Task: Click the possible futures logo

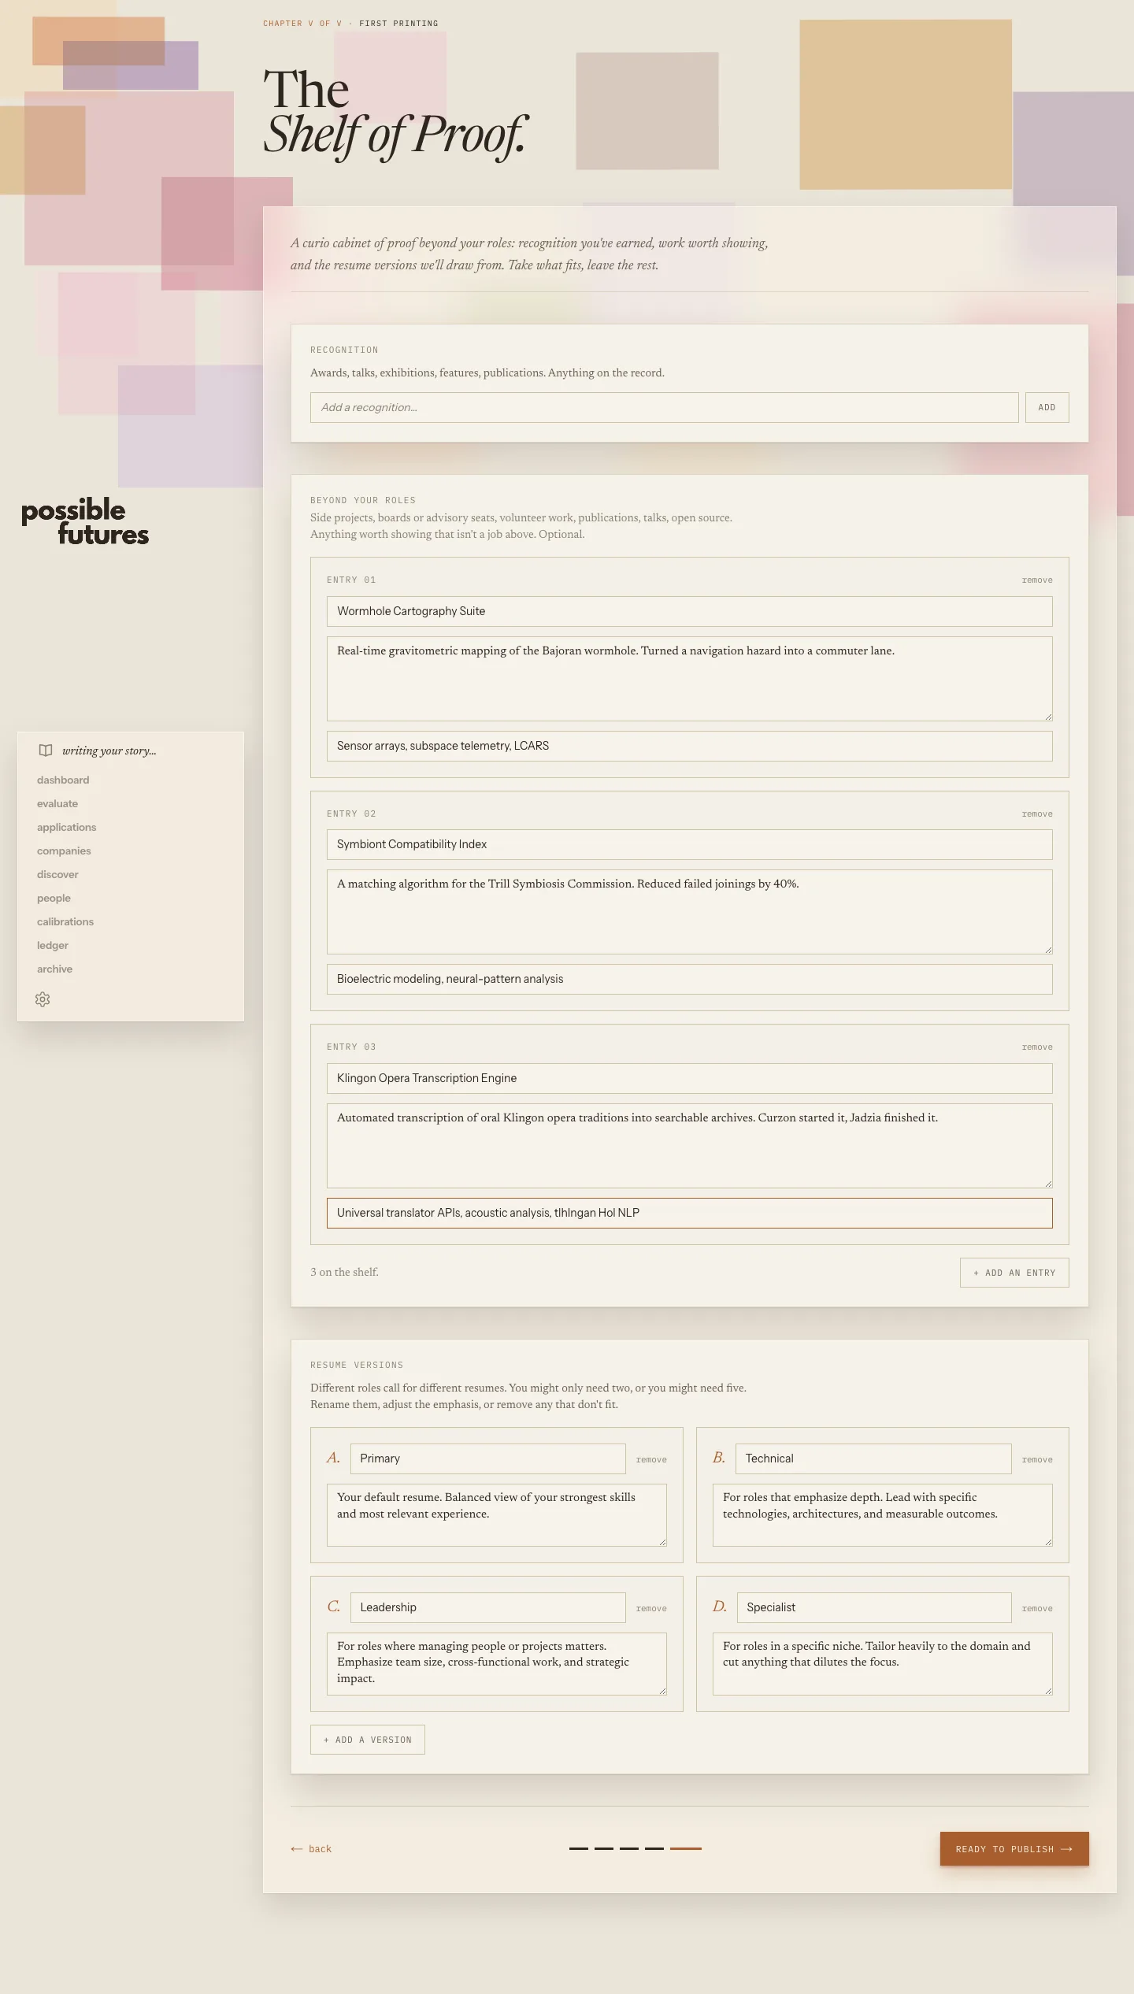Action: pos(85,521)
